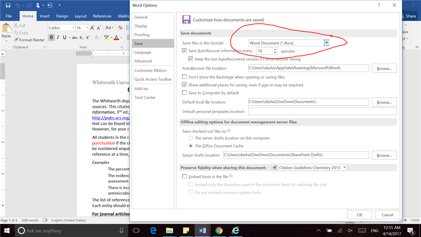Toggle Italic formatting
Viewport: 421px width, 237px height.
(x=58, y=37)
